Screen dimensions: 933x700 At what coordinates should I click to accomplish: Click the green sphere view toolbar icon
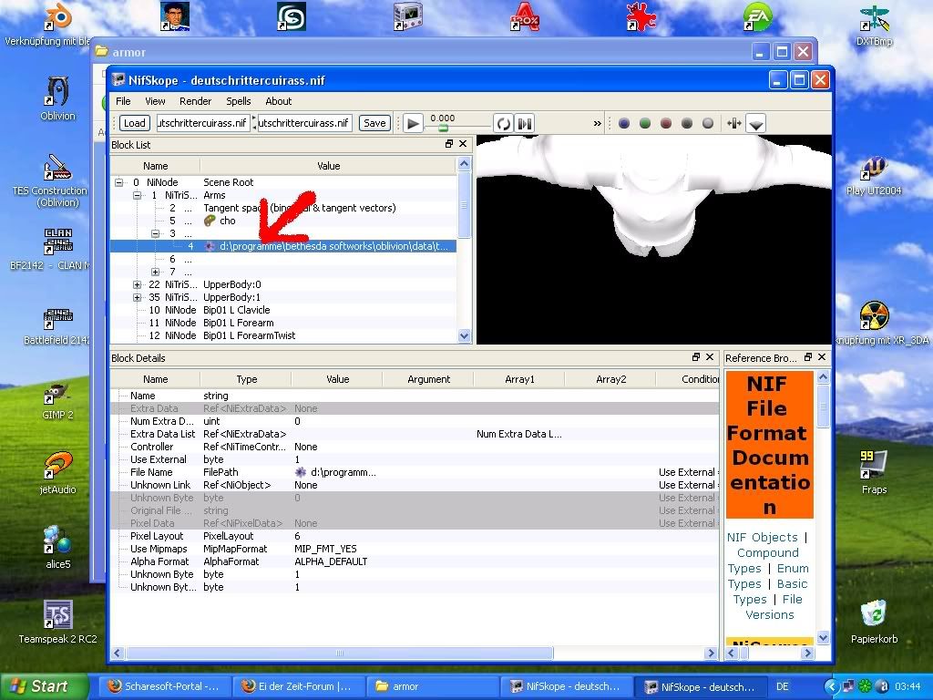point(645,123)
